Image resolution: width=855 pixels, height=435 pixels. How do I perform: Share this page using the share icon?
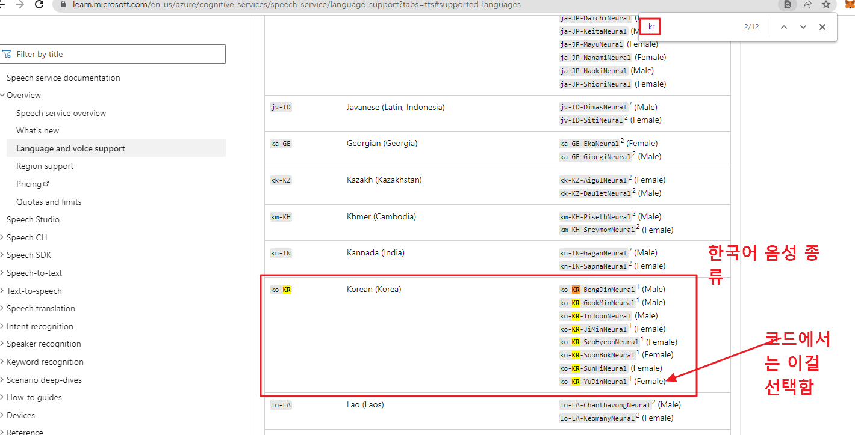pos(807,5)
